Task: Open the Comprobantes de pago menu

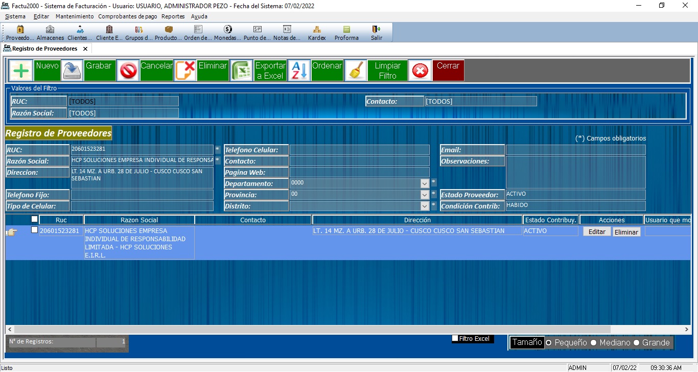Action: (128, 16)
